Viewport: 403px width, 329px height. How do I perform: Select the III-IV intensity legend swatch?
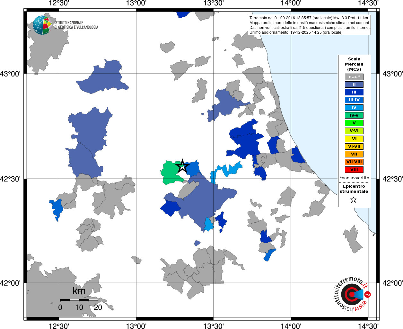coord(354,100)
